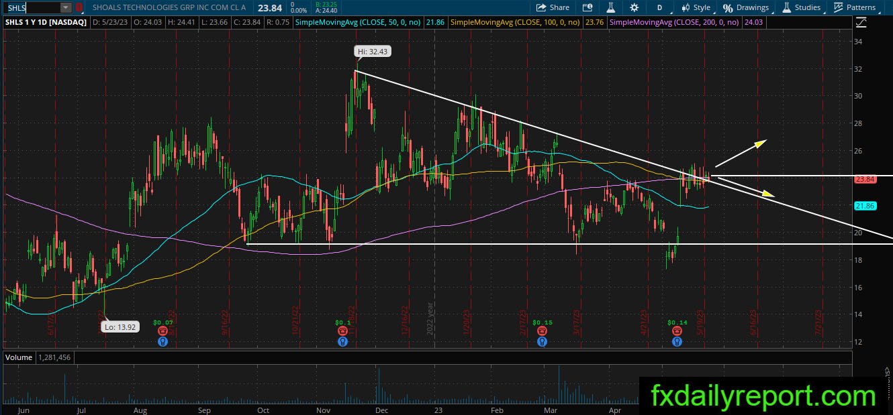Select the SimpleMovingAvg (CLOSE, 200) study label
The image size is (893, 415).
point(675,22)
